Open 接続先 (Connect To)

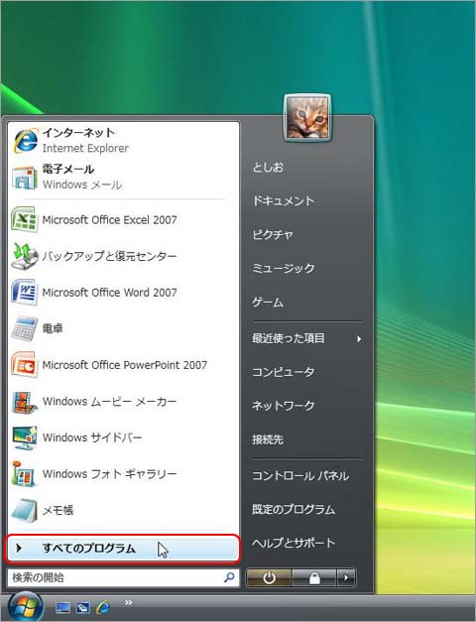268,439
